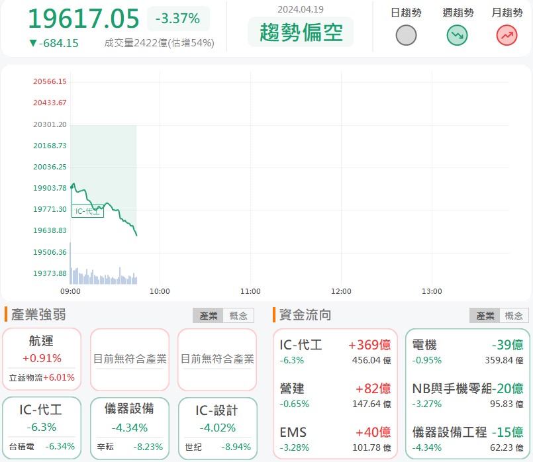Click the 資金流向 section heading
This screenshot has height=462, width=533.
305,314
